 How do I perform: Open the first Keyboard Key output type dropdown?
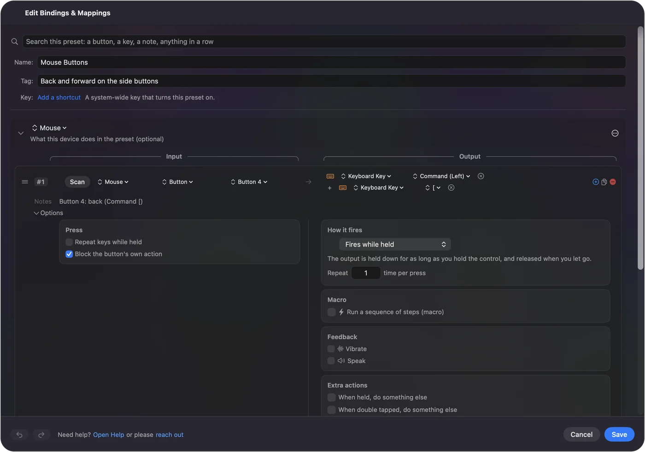coord(366,176)
